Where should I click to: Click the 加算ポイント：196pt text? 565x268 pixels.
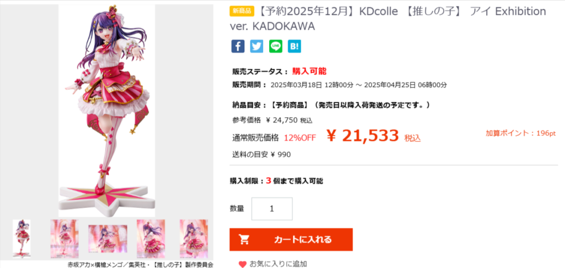click(x=521, y=133)
